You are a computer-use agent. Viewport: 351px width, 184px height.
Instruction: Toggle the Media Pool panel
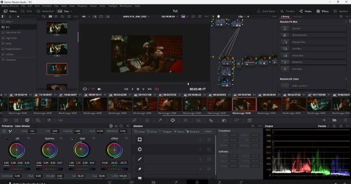point(45,11)
